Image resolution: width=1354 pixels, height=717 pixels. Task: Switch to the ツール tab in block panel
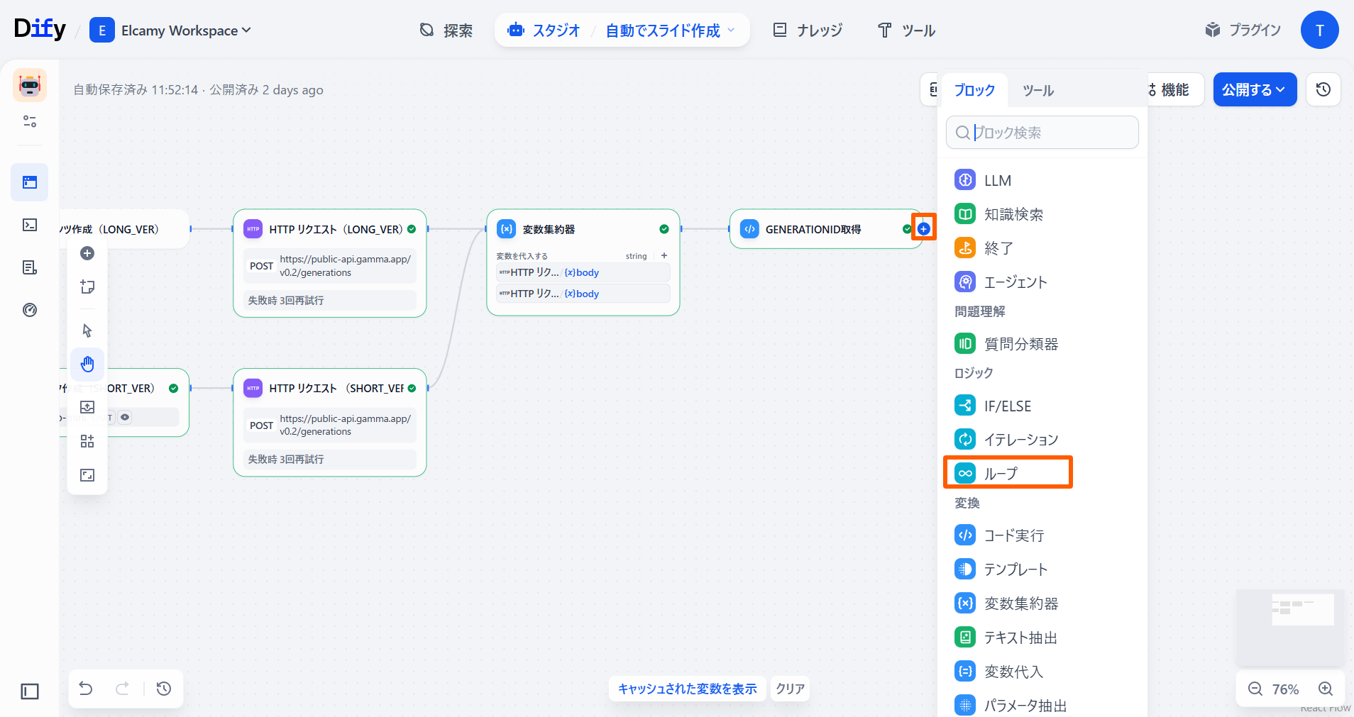coord(1037,90)
